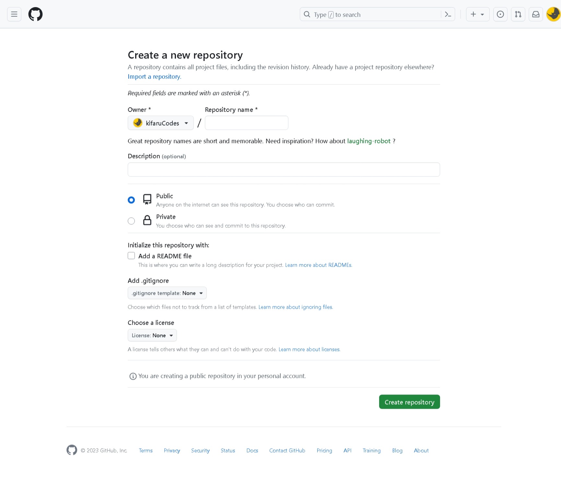Open the notifications inbox icon

(536, 14)
